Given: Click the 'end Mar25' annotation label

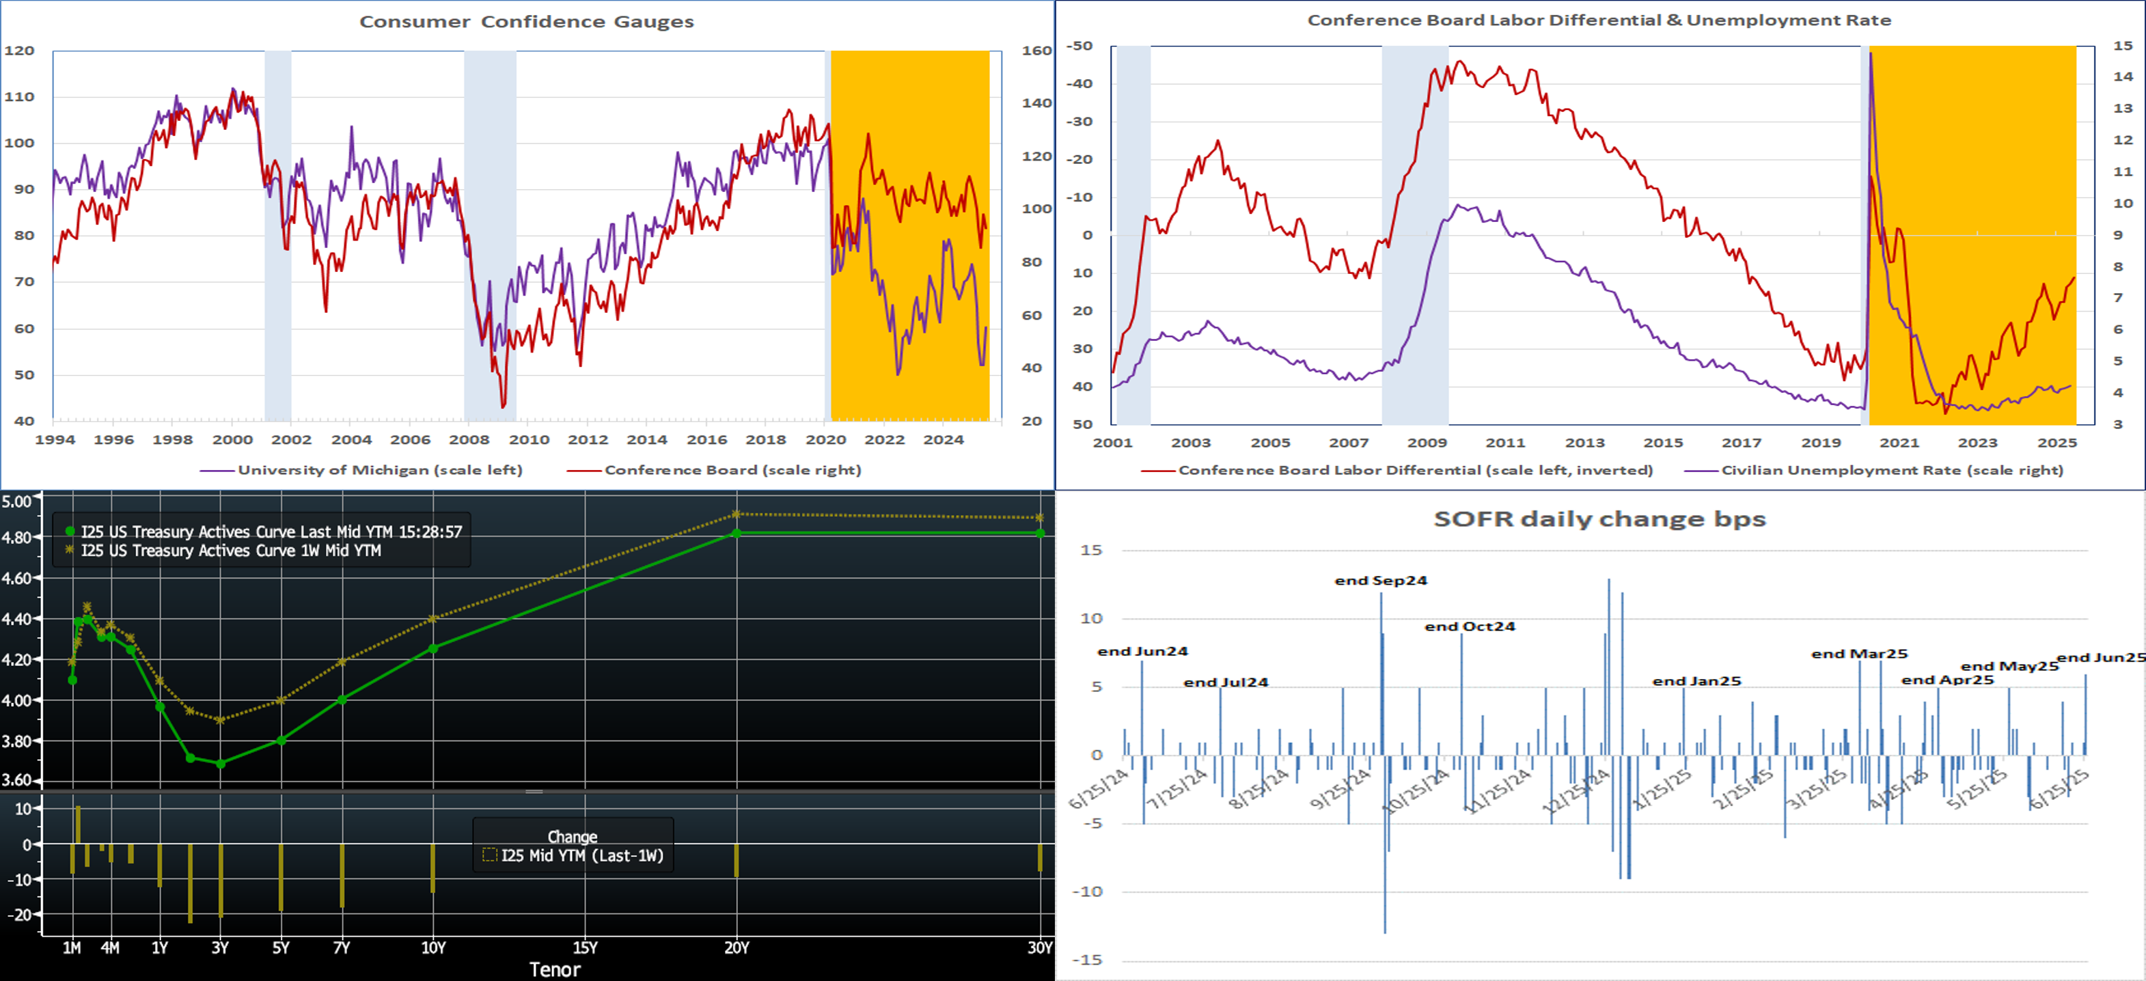Looking at the screenshot, I should (x=1858, y=654).
